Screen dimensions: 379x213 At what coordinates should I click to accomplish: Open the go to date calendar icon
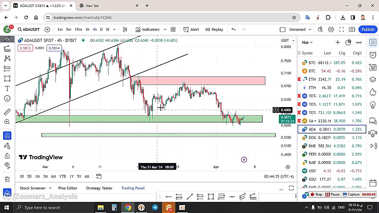click(99, 176)
